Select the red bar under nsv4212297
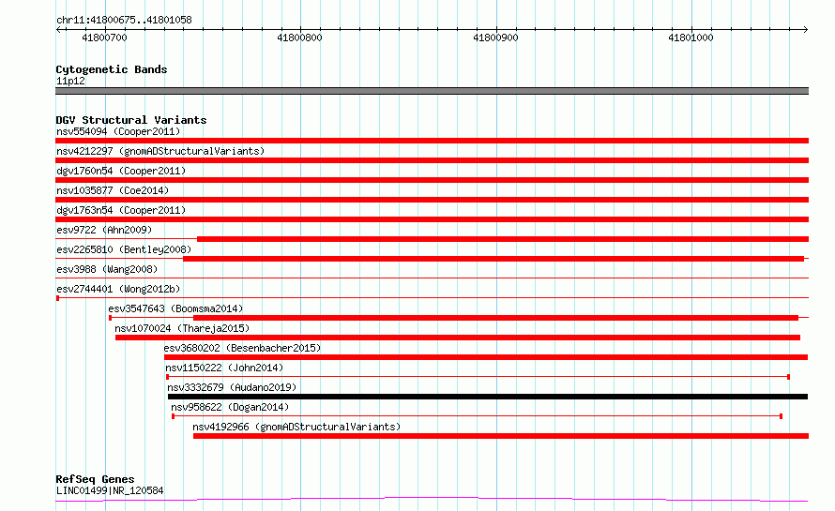The image size is (835, 511). click(x=432, y=160)
